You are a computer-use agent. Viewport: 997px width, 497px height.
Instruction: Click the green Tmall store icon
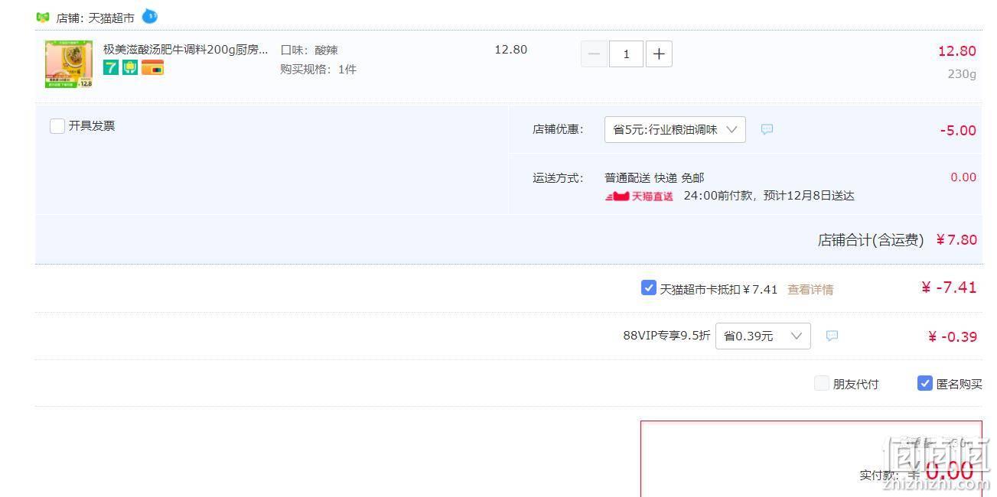click(x=43, y=17)
